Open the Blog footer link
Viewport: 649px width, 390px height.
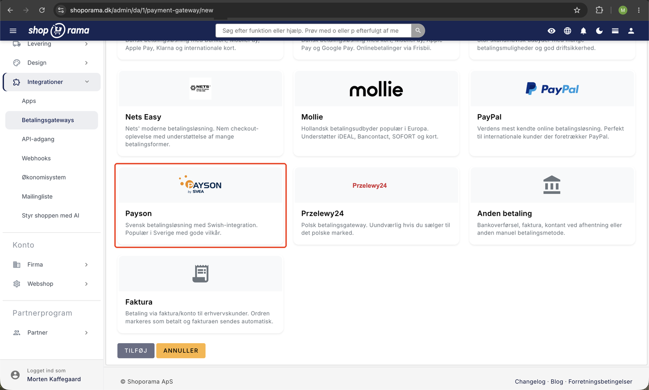557,382
